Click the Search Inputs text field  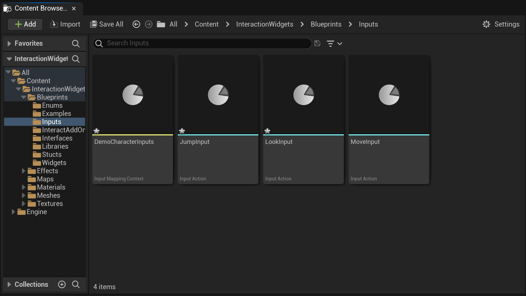[x=205, y=43]
